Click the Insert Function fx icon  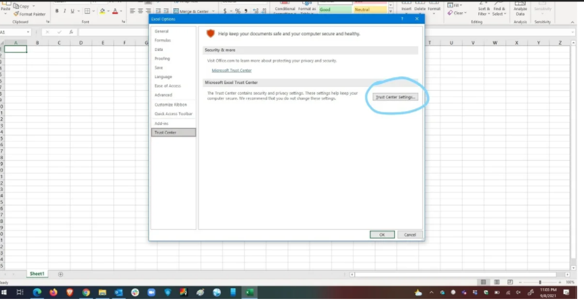[71, 32]
